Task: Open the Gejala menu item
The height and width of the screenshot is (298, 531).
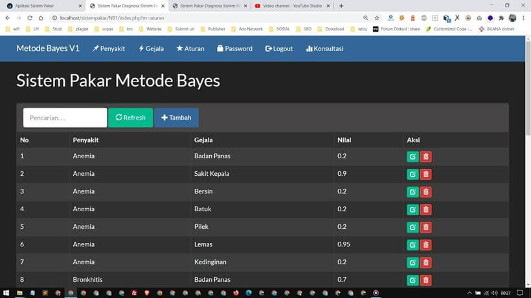Action: [151, 48]
